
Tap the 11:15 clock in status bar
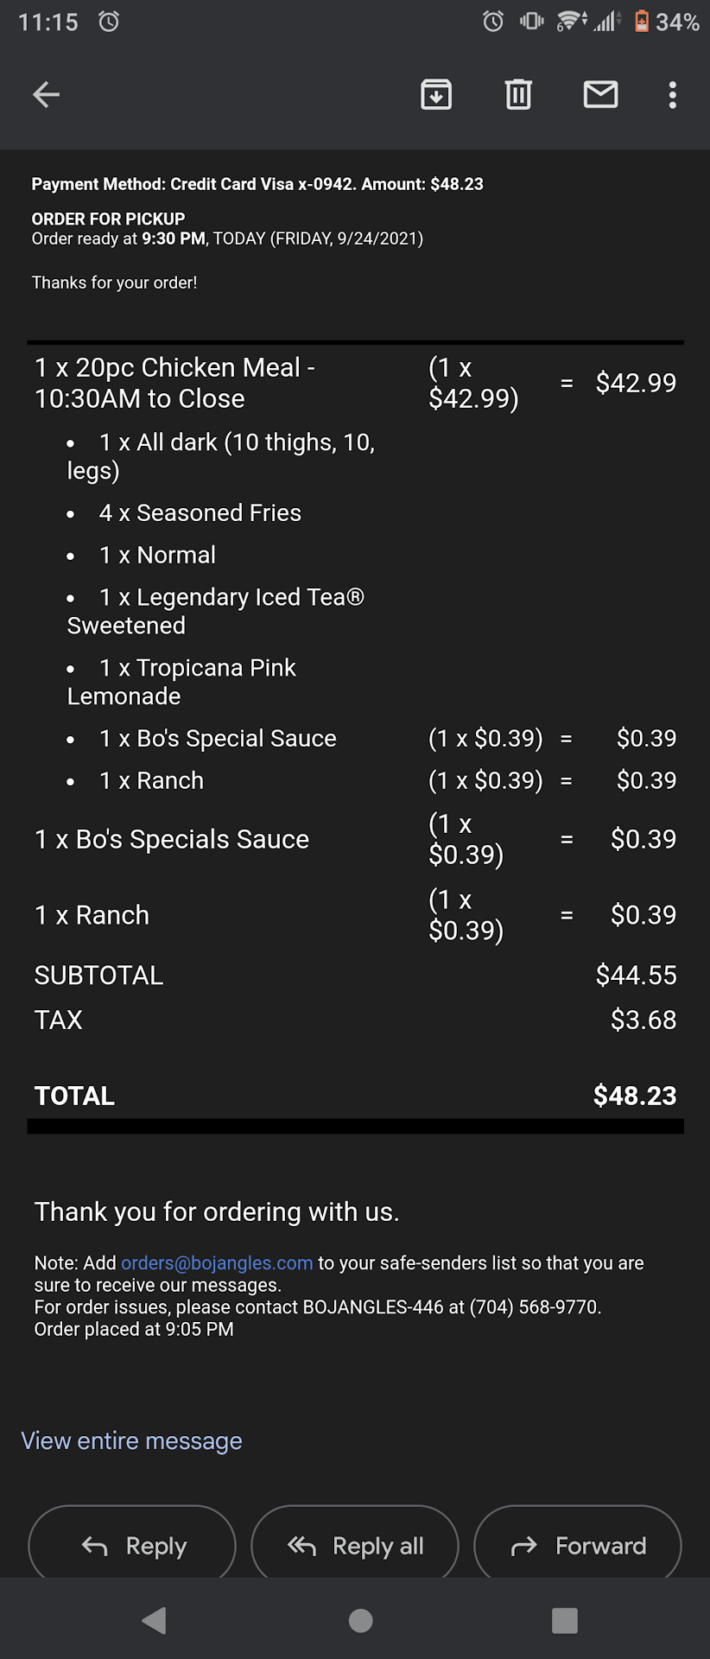[48, 22]
